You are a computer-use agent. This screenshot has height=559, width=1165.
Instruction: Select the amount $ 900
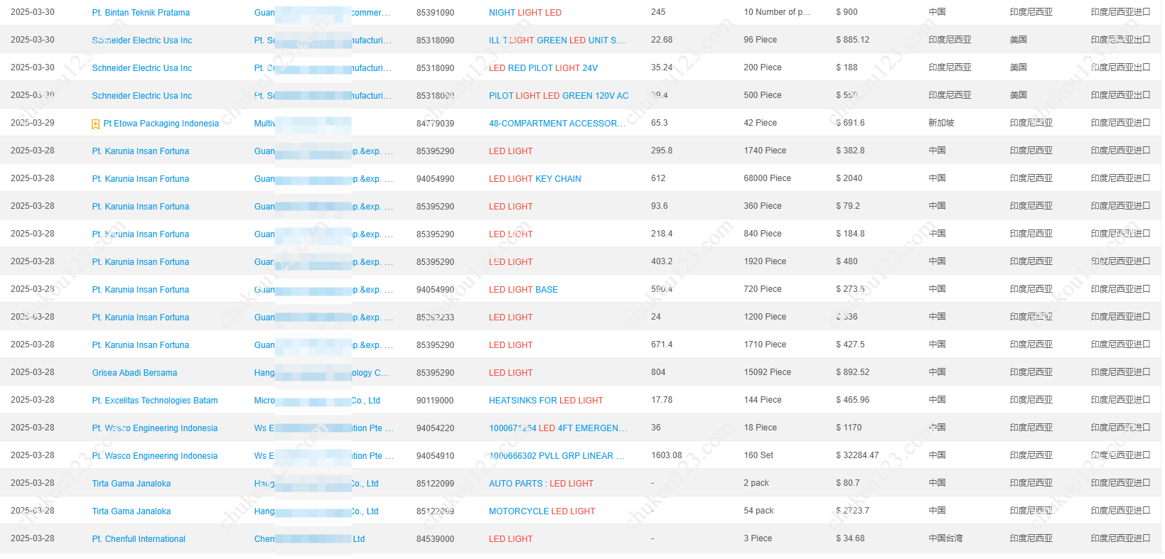tap(847, 12)
